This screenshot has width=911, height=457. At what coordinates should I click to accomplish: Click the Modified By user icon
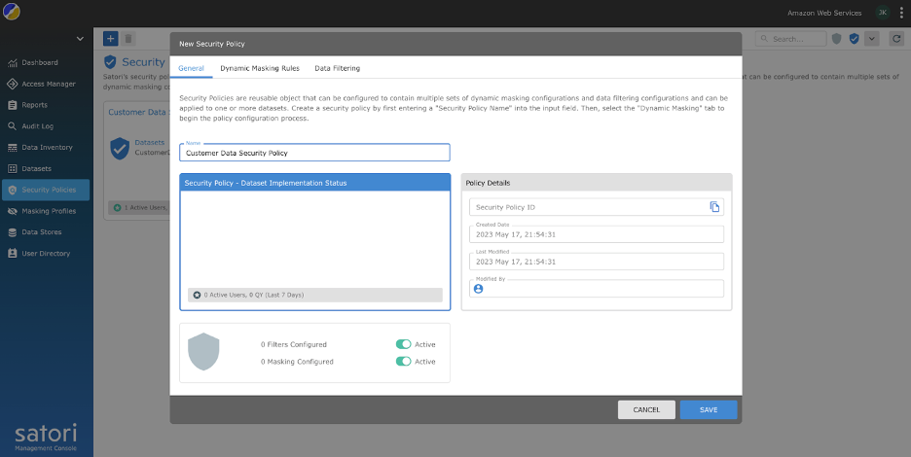click(x=478, y=289)
